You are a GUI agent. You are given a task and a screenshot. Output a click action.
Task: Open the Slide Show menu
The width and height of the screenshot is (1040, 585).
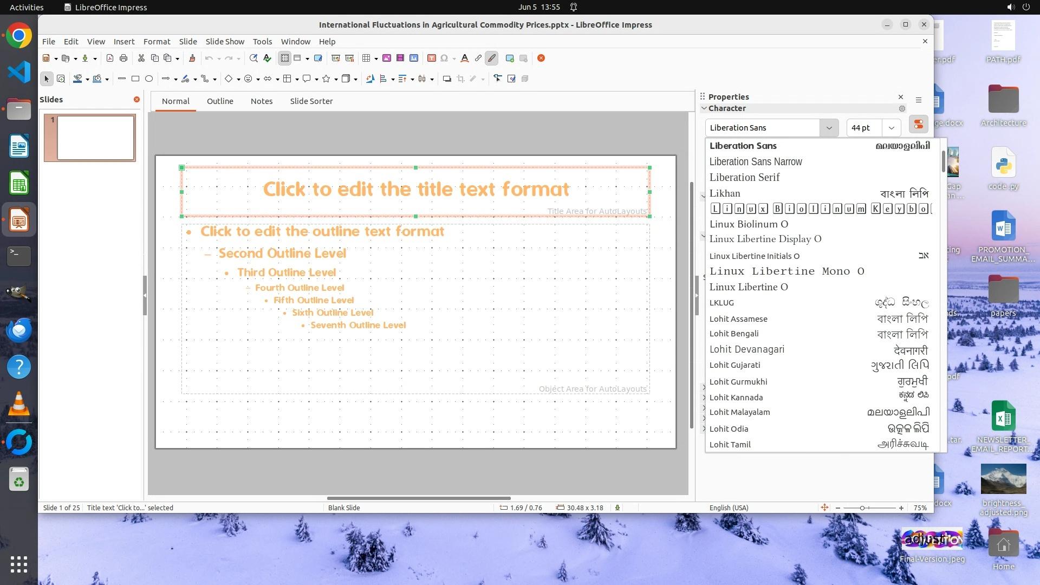pyautogui.click(x=225, y=42)
